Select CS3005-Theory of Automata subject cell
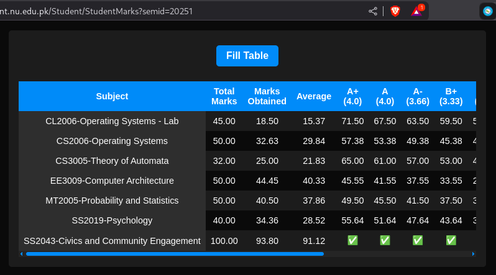Screen dimensions: 496x275 [112, 161]
